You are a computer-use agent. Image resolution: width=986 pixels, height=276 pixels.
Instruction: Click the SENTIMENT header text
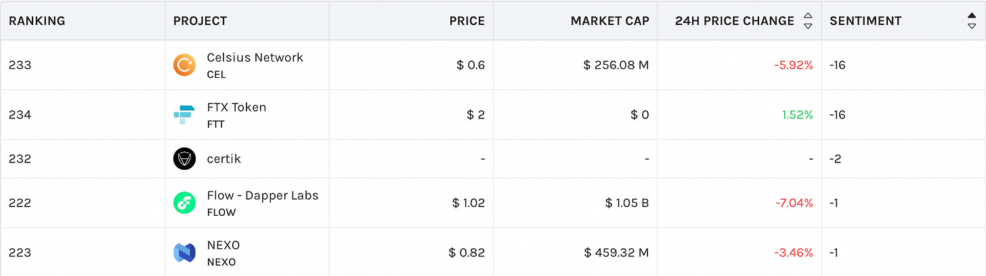click(x=865, y=21)
